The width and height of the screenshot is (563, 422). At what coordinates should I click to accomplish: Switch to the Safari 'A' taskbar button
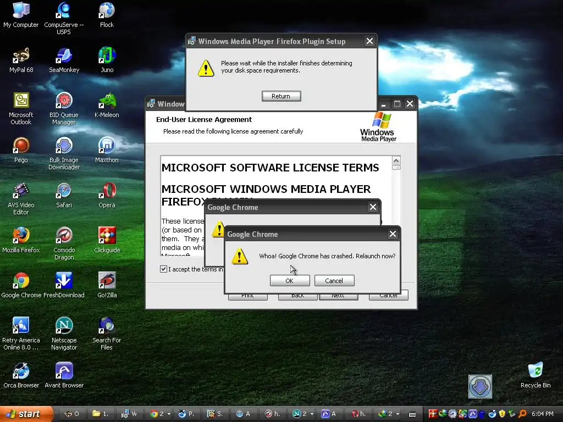click(x=244, y=414)
